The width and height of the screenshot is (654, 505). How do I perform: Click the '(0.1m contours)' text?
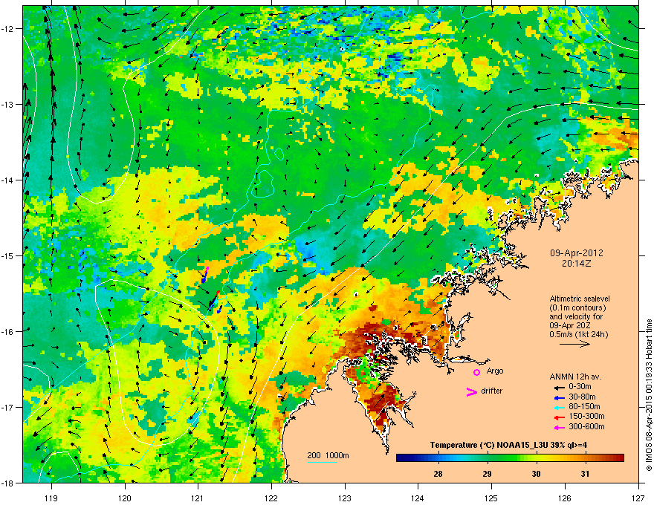tap(577, 307)
